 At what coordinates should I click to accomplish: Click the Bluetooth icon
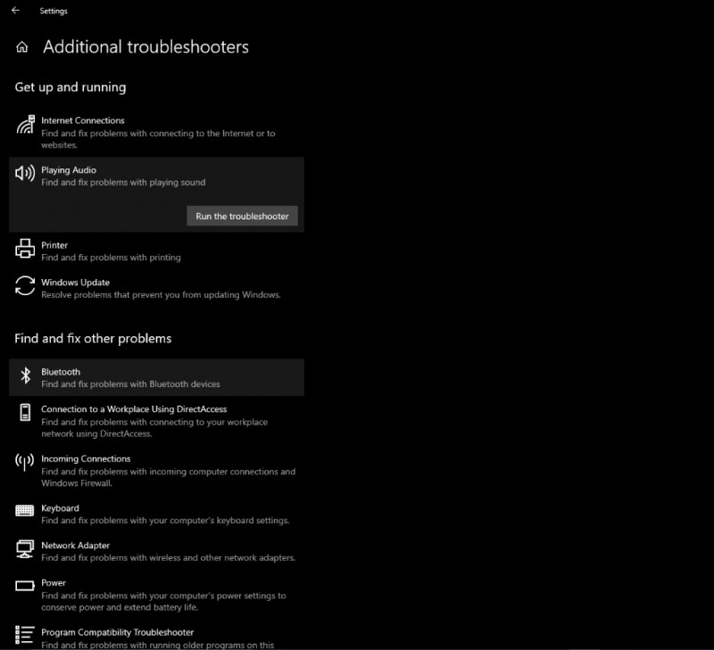tap(24, 376)
